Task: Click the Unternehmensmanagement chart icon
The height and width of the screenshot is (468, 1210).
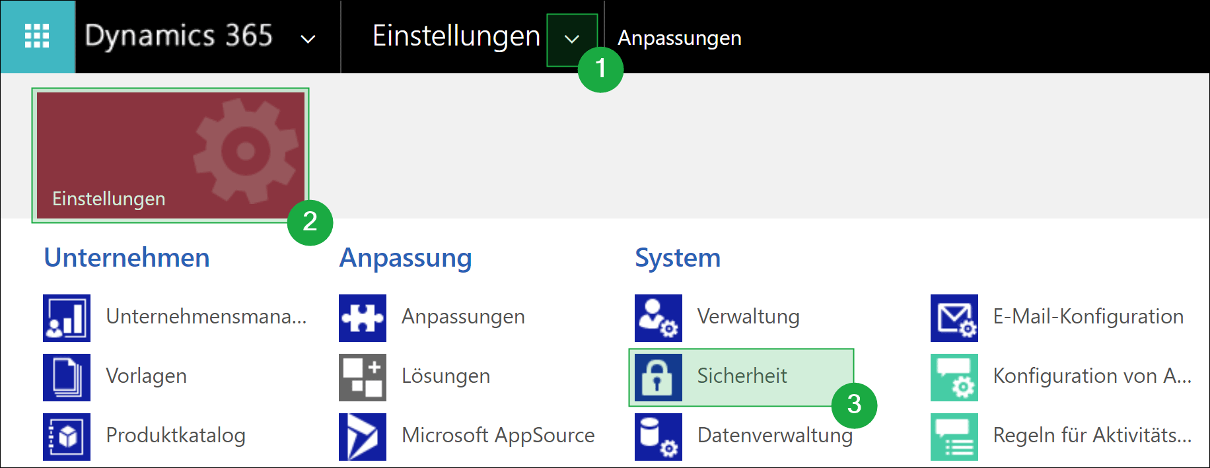Action: 67,318
